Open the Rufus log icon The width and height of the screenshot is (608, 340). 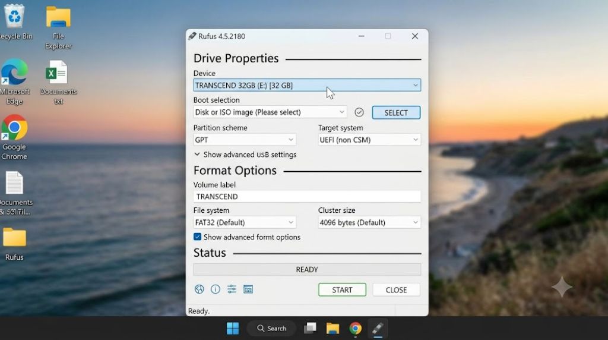[x=248, y=289]
